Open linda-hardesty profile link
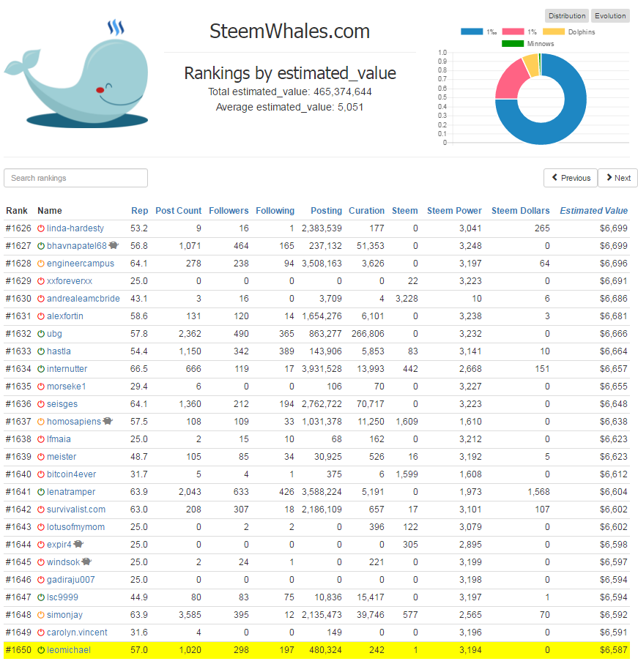The height and width of the screenshot is (664, 638). [75, 228]
